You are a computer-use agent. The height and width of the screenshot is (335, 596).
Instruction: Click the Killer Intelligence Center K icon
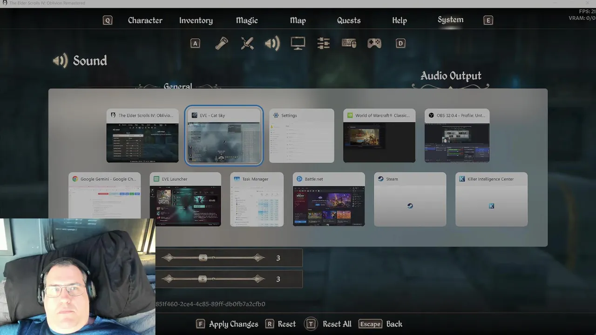pyautogui.click(x=491, y=206)
